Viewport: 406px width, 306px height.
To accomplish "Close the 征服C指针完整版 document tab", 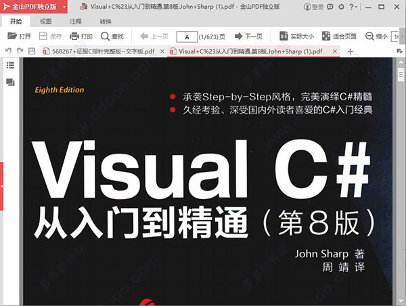I will [162, 51].
